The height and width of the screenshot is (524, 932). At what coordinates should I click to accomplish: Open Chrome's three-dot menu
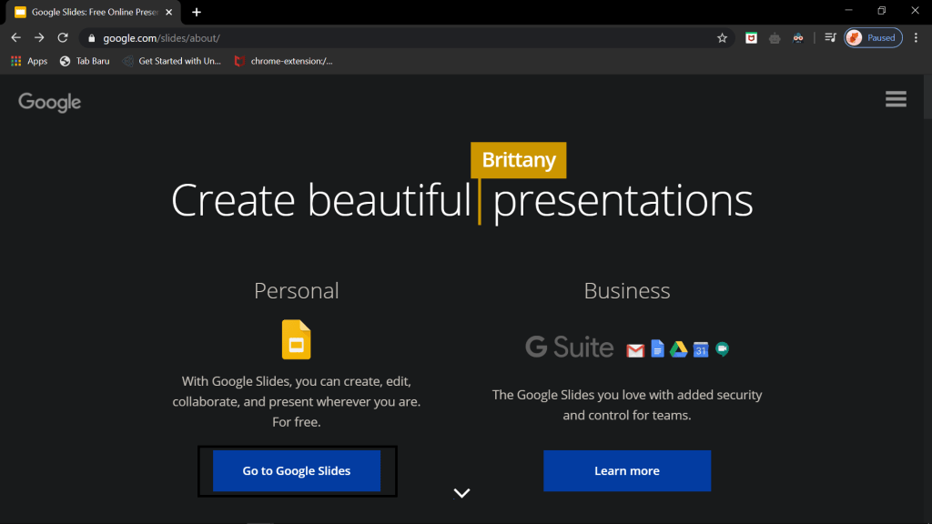(x=916, y=38)
